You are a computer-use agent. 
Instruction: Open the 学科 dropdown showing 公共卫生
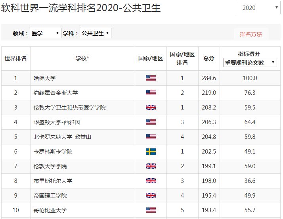tap(95, 33)
